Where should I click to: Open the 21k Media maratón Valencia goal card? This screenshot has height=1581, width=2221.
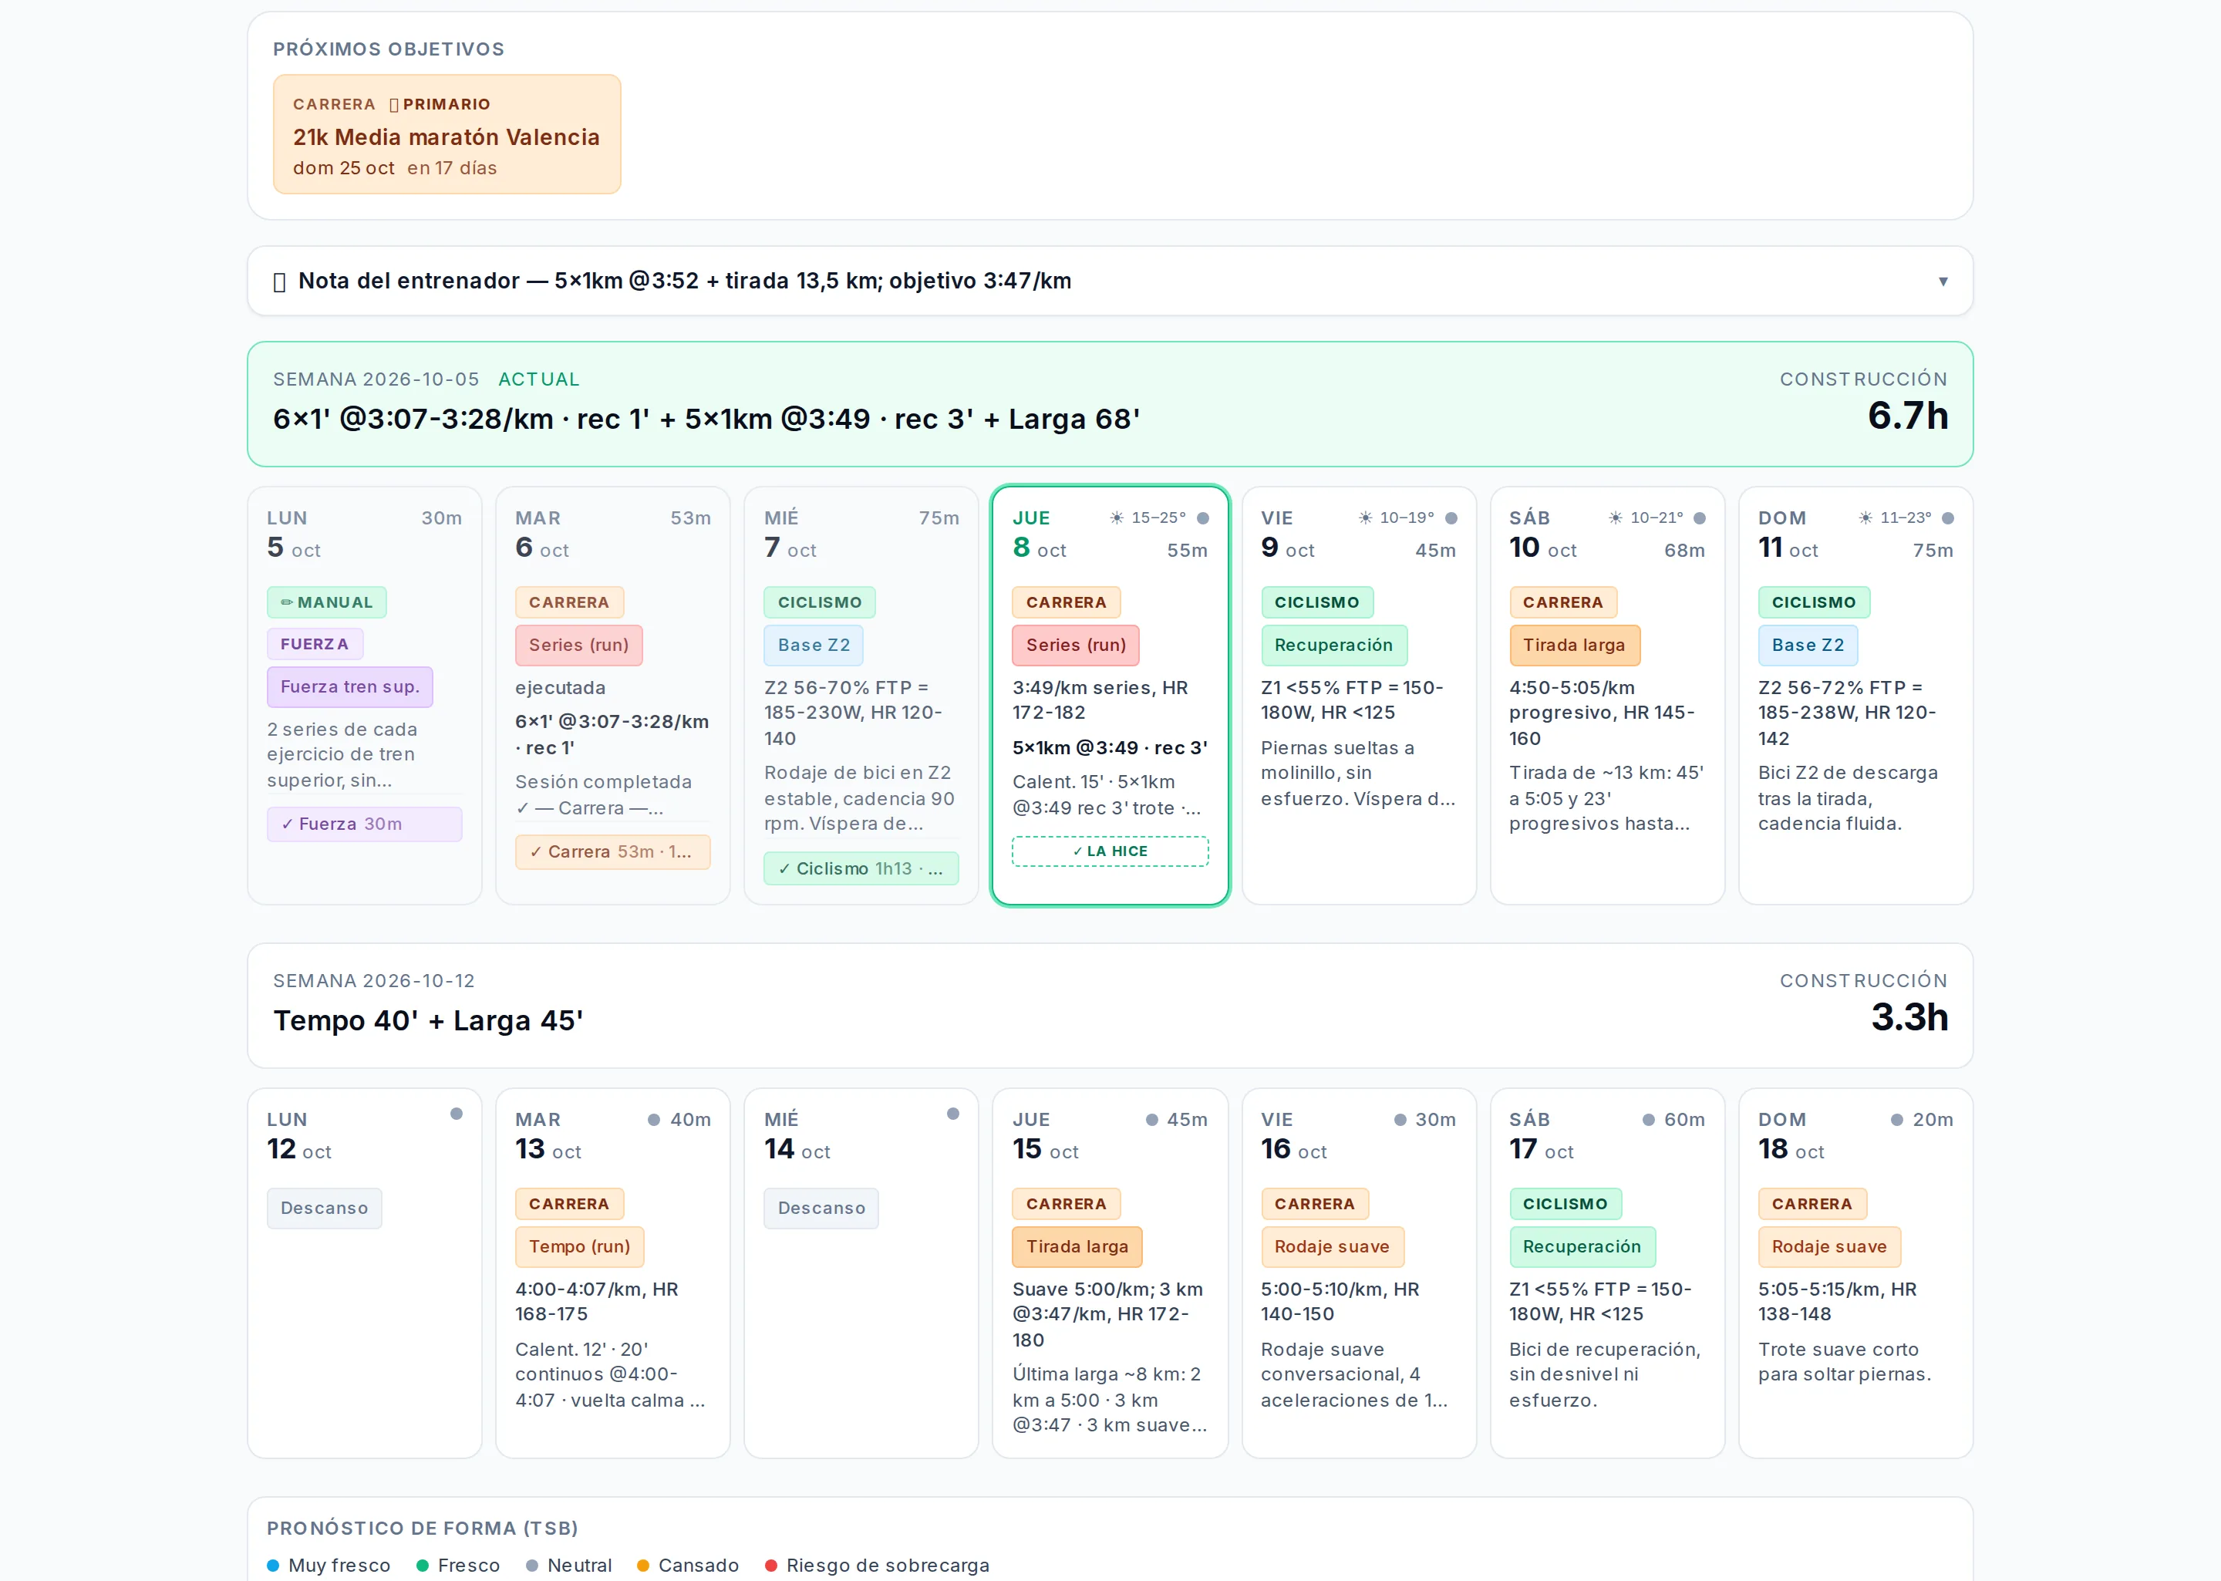(x=447, y=134)
